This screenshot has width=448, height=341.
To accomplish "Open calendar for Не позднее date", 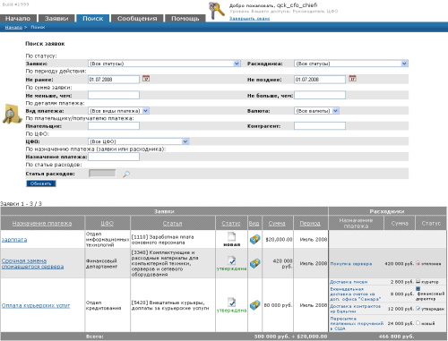I will point(353,79).
